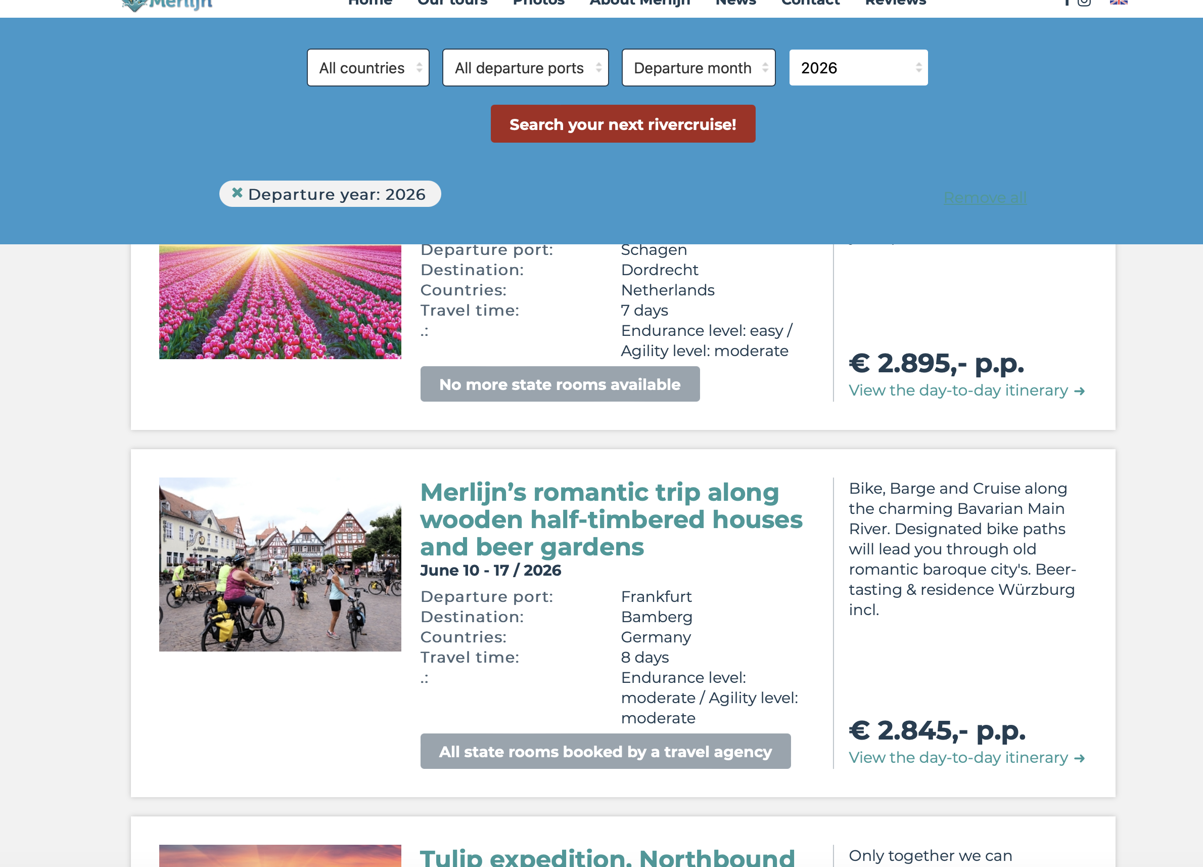Screen dimensions: 1203x867
Task: Click No more state rooms available button
Action: [x=560, y=384]
